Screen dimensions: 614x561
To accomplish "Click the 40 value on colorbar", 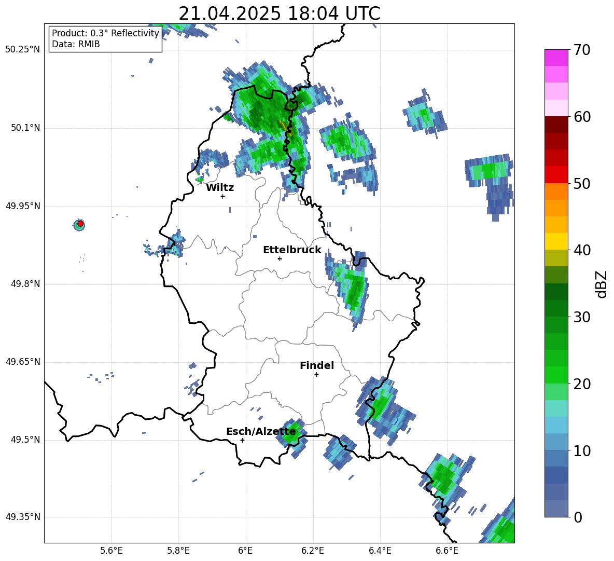I will coord(581,250).
